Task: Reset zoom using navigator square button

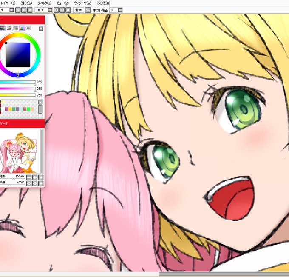Action: tap(41, 177)
